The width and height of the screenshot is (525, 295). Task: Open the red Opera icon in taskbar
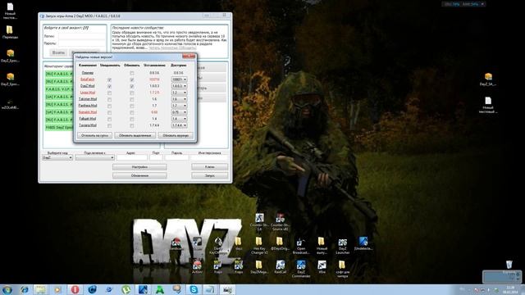(75, 289)
